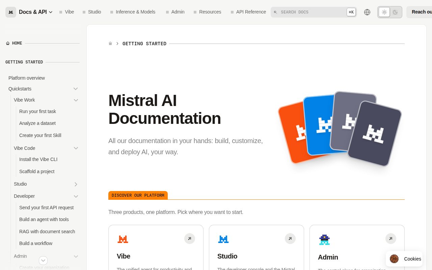Select the Quickstarts sidebar label
The width and height of the screenshot is (432, 270).
coord(20,89)
